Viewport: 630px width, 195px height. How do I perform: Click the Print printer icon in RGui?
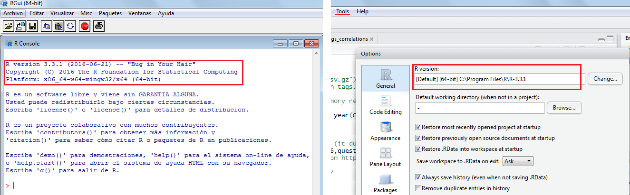point(98,26)
